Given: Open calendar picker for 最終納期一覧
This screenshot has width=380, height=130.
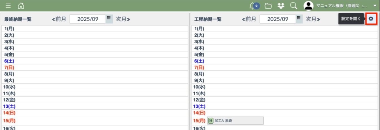Looking at the screenshot, I should point(109,18).
